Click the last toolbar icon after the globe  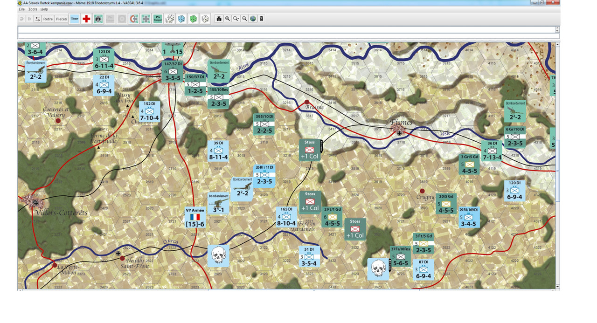(262, 19)
